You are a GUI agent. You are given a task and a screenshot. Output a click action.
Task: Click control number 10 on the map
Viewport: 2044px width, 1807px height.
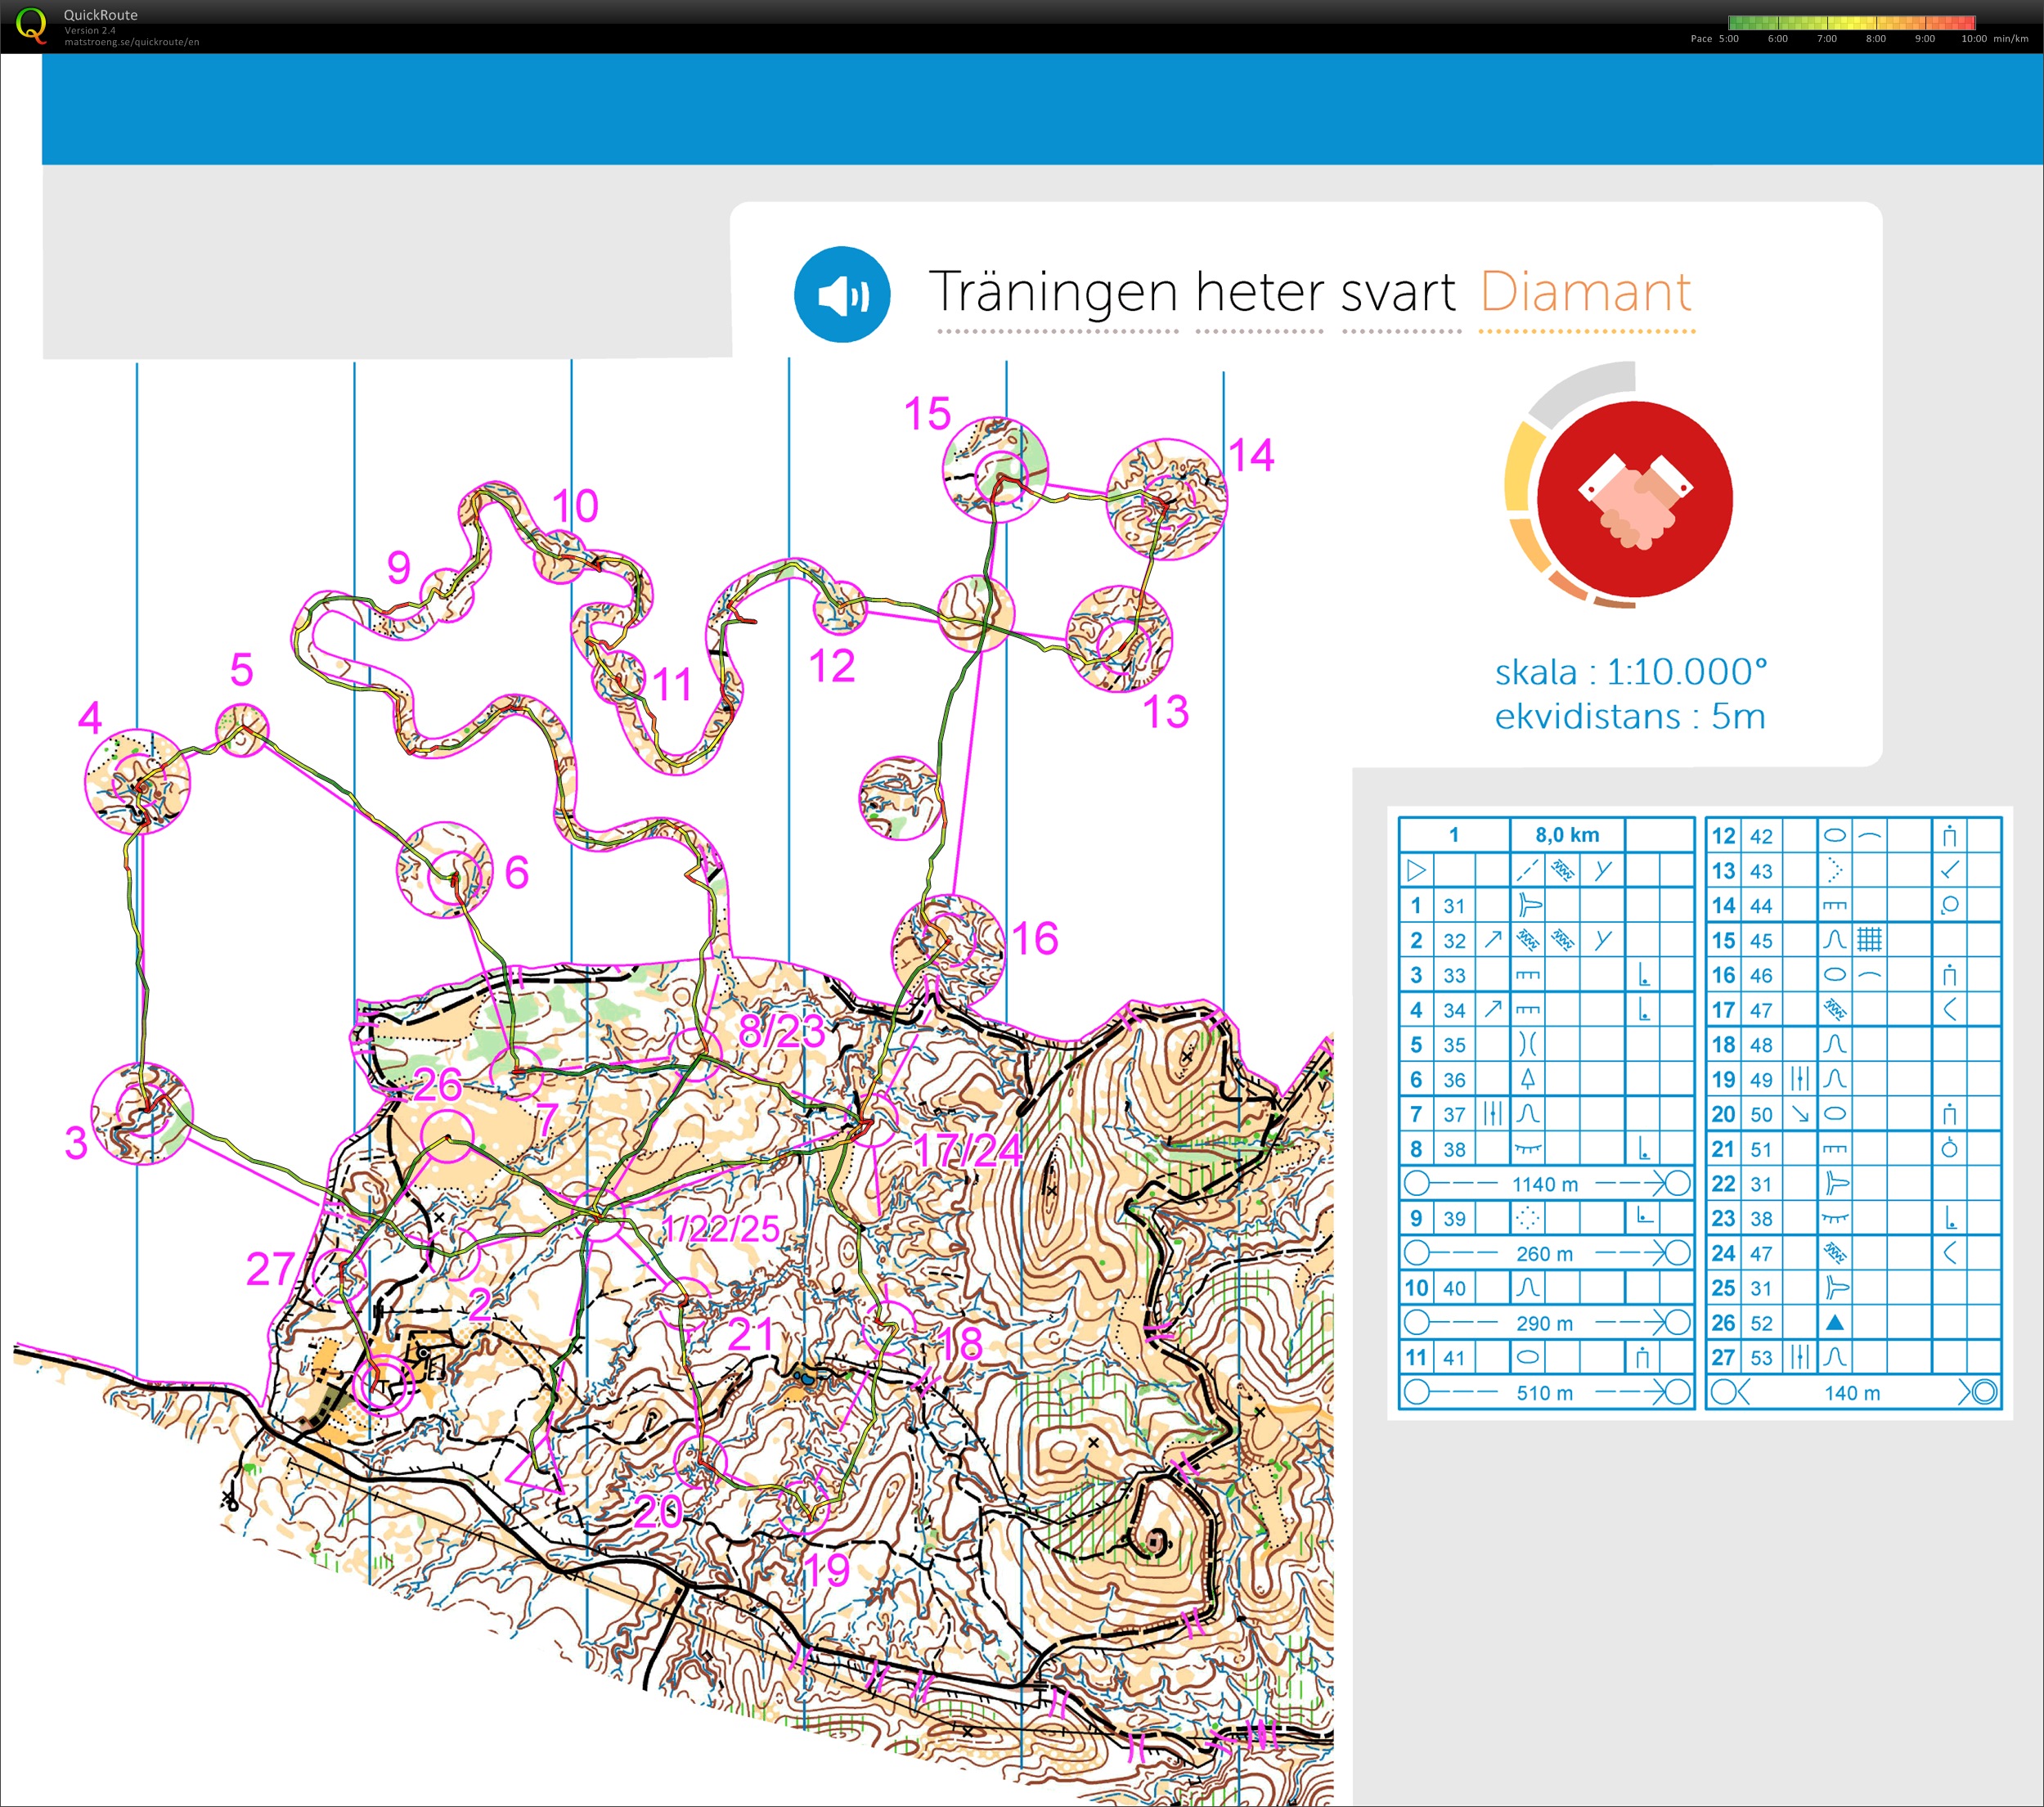point(575,506)
